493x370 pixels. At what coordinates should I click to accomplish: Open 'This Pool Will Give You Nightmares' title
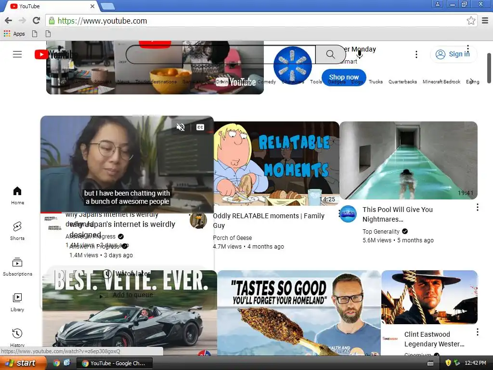[397, 214]
